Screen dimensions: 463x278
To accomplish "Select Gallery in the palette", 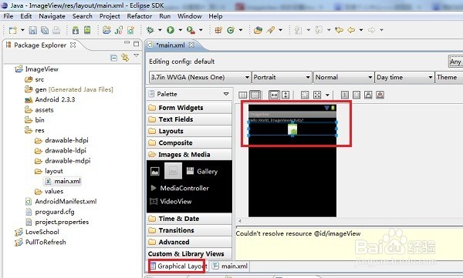I will [202, 171].
